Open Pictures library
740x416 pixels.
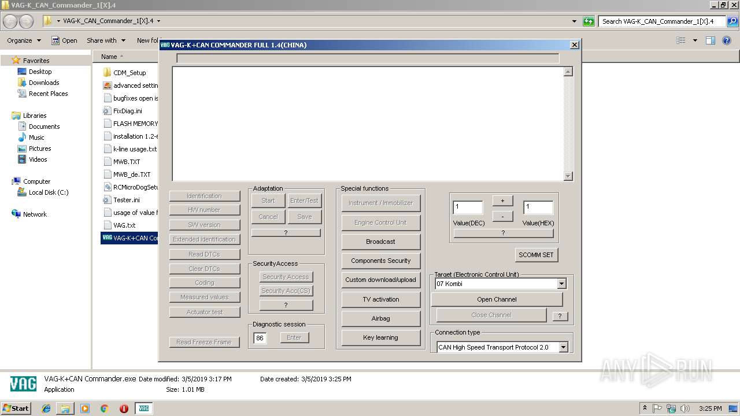[40, 148]
